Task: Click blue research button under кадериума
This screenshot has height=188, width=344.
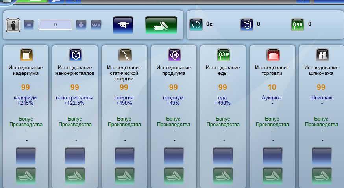Action: [26, 156]
